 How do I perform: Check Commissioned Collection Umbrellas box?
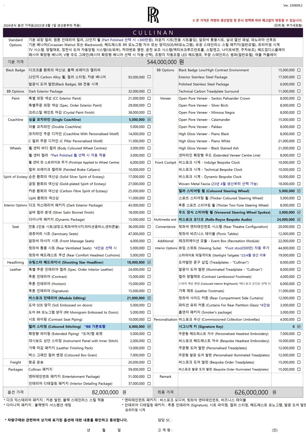(x=299, y=319)
